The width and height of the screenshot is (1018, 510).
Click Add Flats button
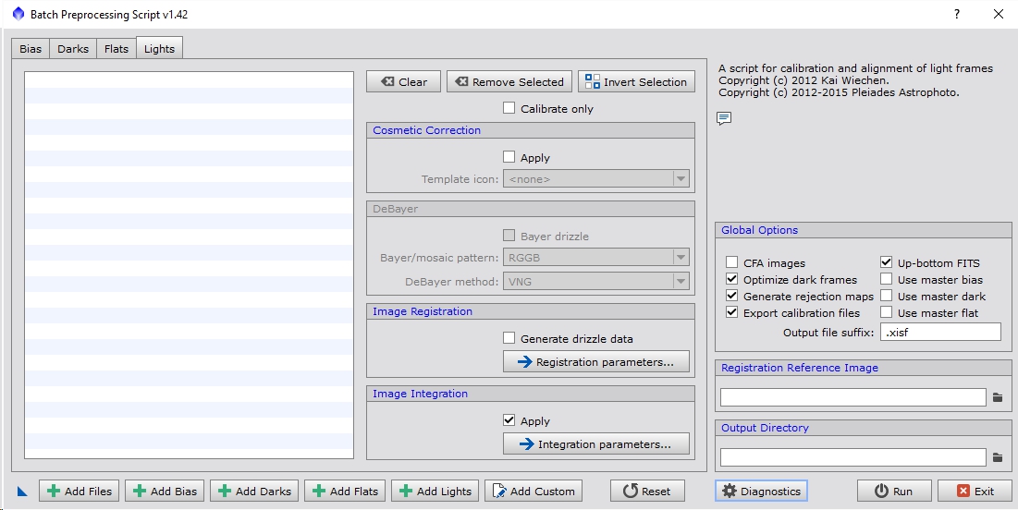tap(345, 492)
